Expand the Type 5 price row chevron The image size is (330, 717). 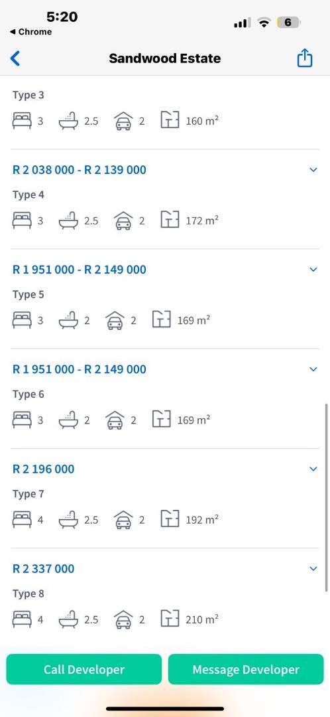coord(313,270)
